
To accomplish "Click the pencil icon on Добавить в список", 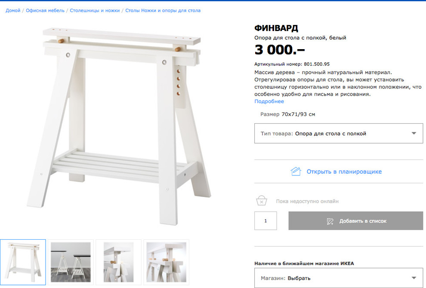I will (x=330, y=221).
